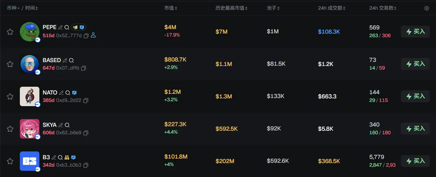Screen dimensions: 436x177
Task: Open the user profile icon on PEPE row
Action: 93,35
